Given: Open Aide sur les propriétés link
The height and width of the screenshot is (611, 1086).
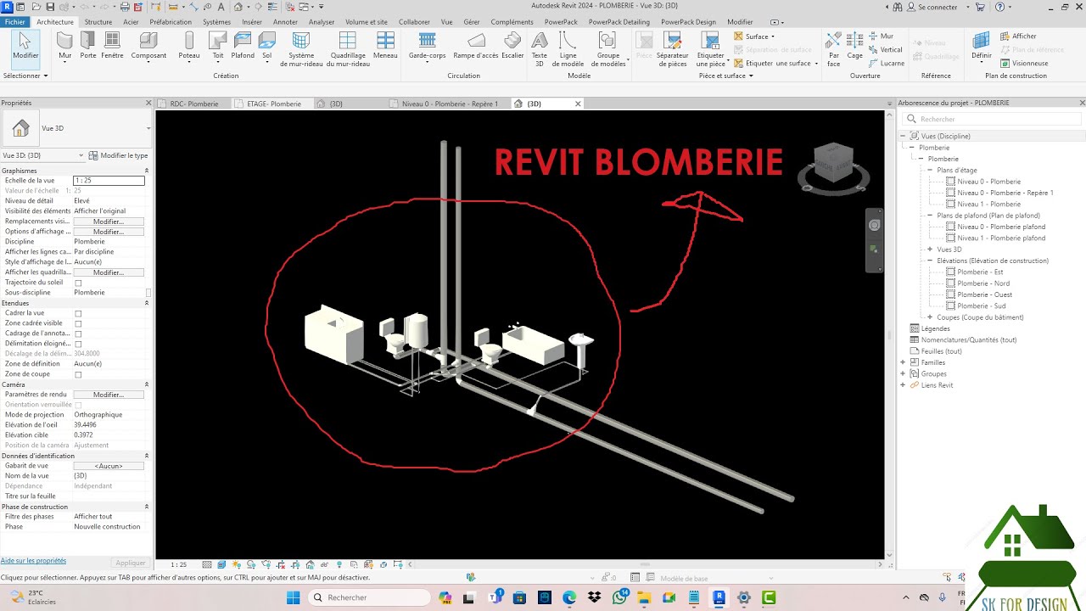Looking at the screenshot, I should (x=33, y=561).
